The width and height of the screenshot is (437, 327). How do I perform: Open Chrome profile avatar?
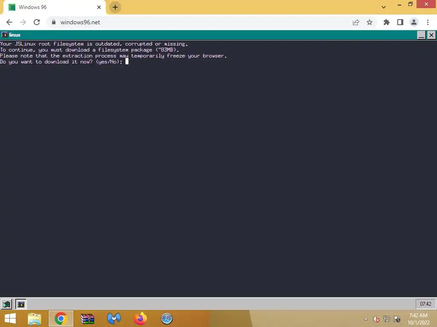coord(414,22)
